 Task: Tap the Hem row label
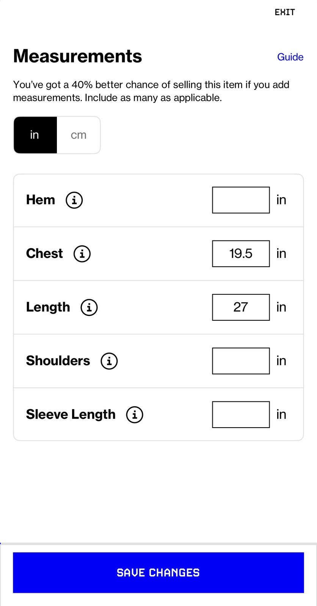41,200
